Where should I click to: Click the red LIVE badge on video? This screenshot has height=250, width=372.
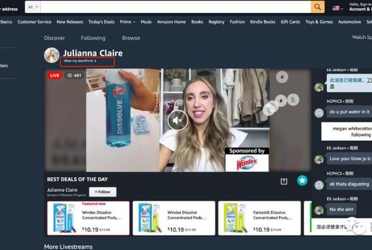click(x=55, y=76)
